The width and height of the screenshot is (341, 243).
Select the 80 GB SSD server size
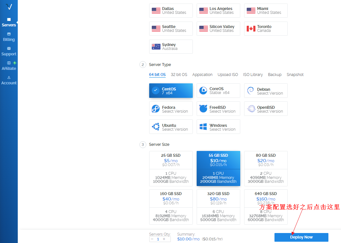(x=266, y=168)
